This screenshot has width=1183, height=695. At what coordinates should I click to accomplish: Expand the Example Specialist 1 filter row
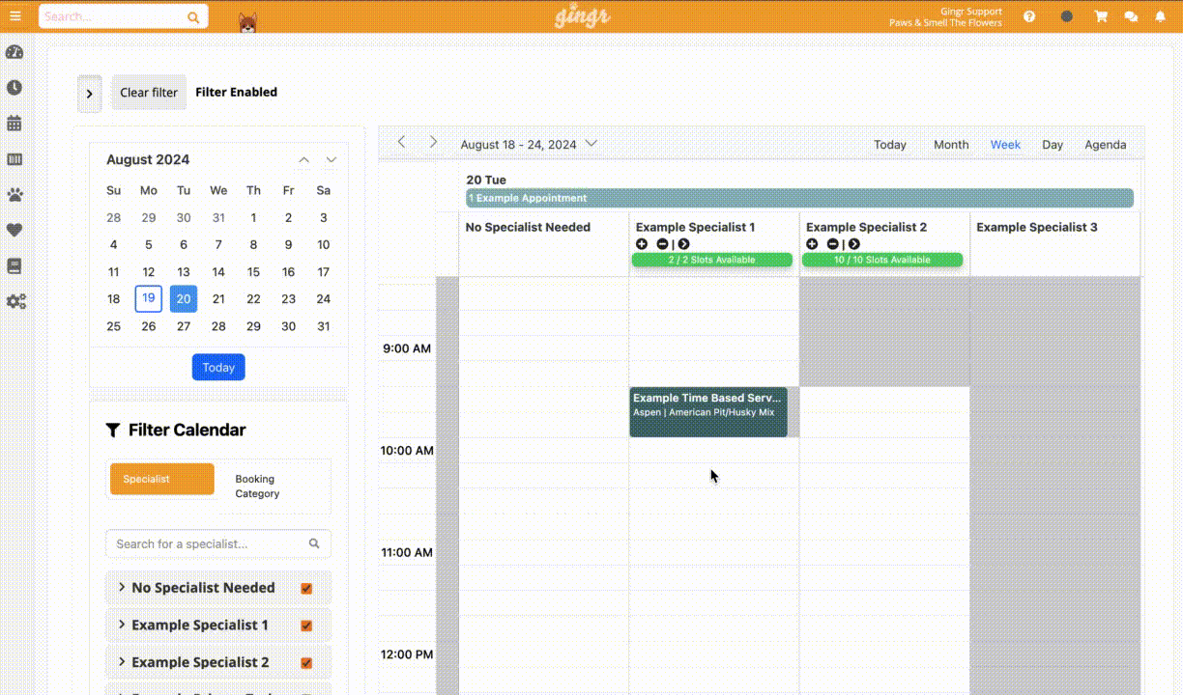pyautogui.click(x=122, y=625)
